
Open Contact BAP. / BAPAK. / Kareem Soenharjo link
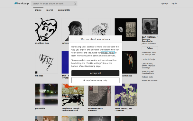(148, 66)
